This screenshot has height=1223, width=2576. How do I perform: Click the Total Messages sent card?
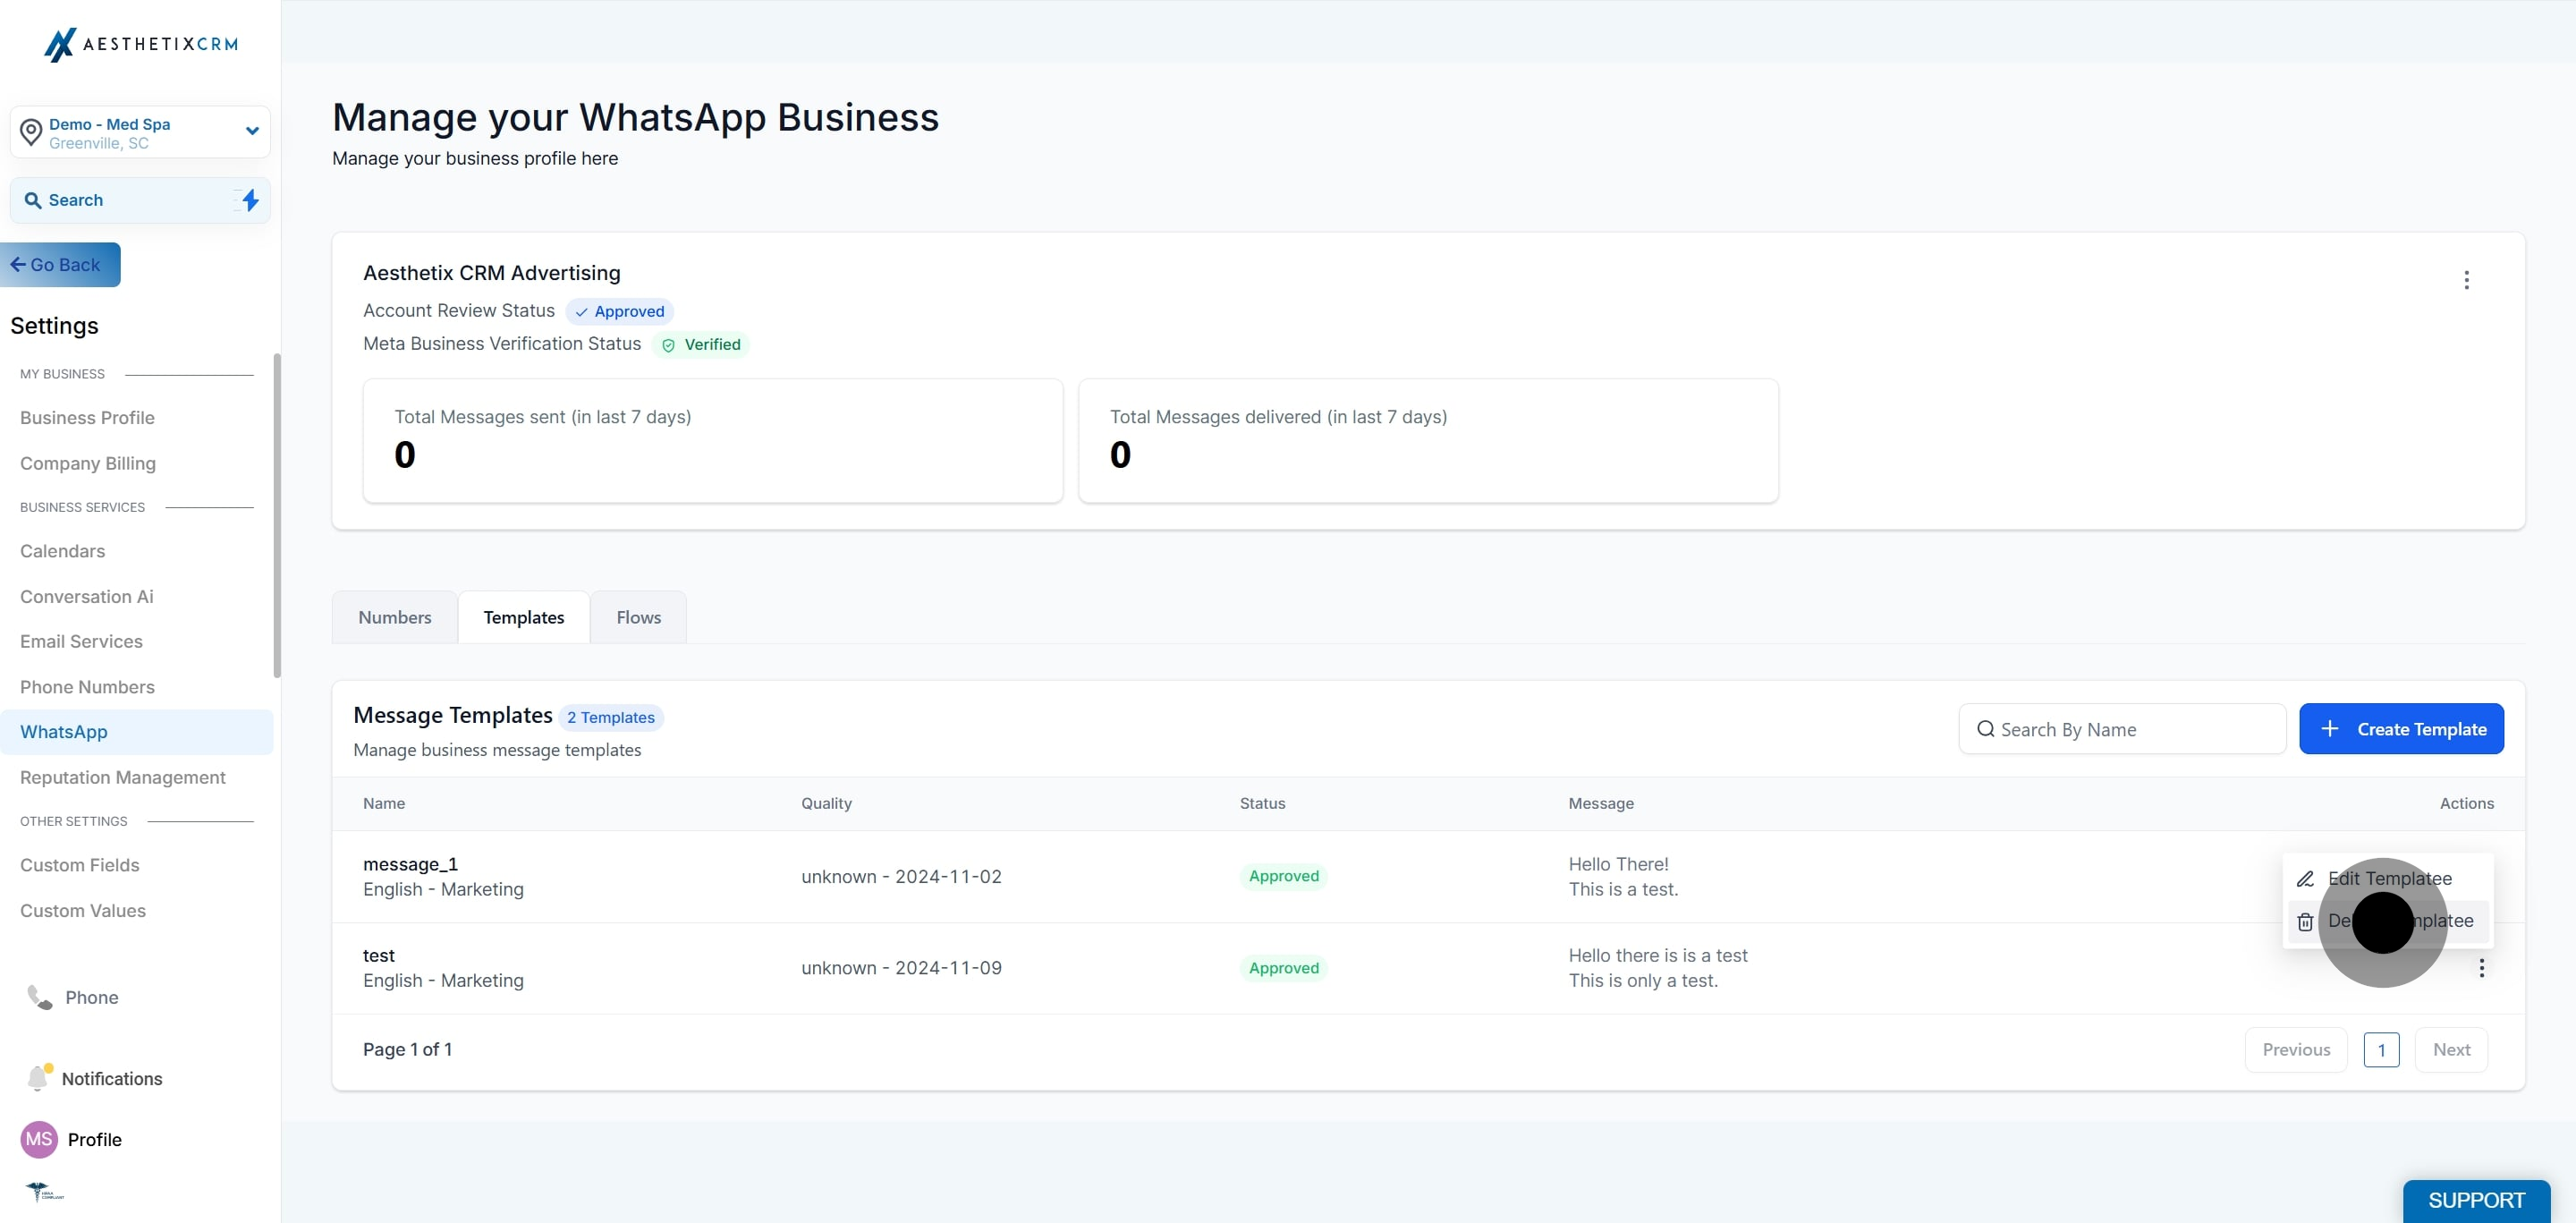[713, 441]
